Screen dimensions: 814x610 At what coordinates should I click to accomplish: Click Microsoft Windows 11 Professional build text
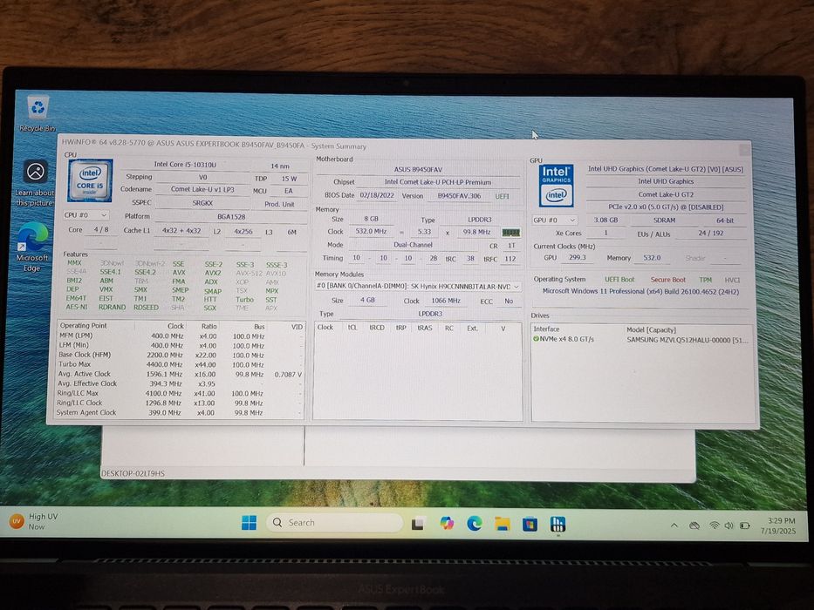click(640, 292)
